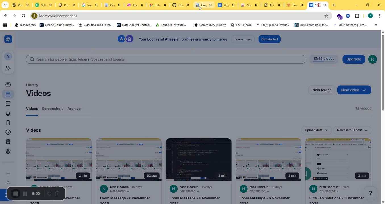Open the Settings gear icon in sidebar

point(8,151)
